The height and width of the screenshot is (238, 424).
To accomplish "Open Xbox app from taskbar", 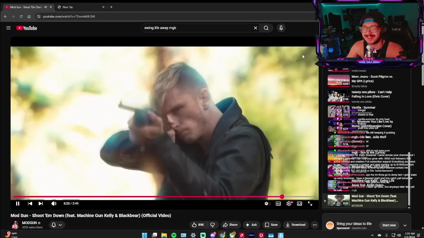I will [x=232, y=235].
